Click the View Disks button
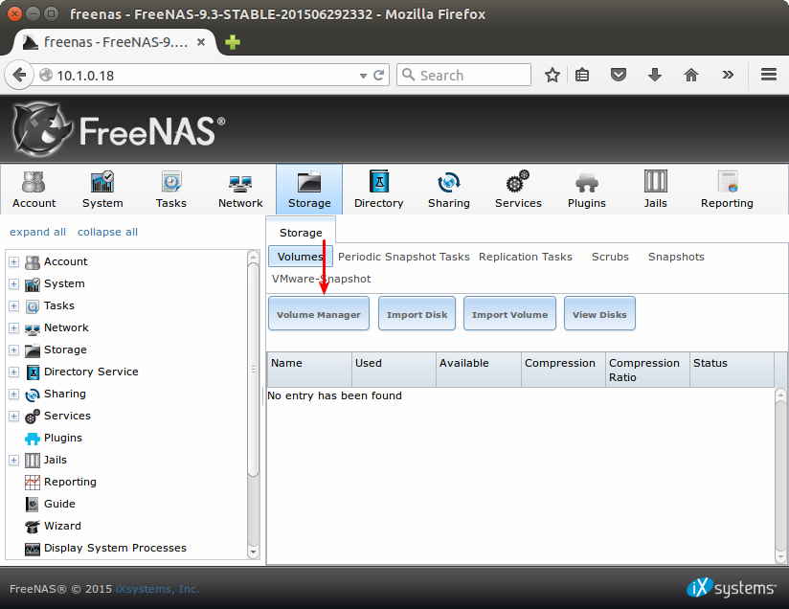Screen dimensions: 789x609 599,313
